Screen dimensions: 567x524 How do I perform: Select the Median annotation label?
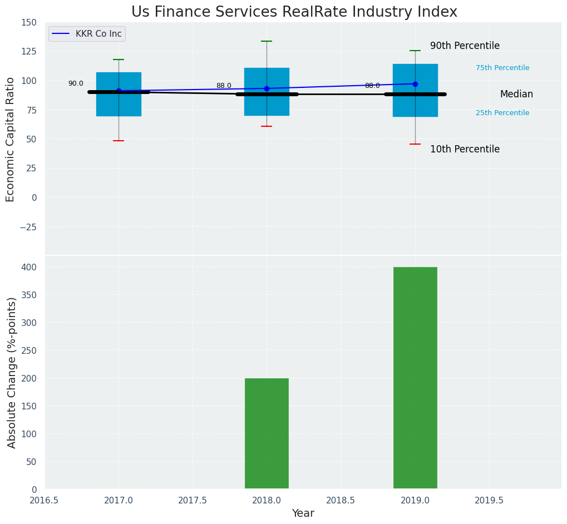516,95
